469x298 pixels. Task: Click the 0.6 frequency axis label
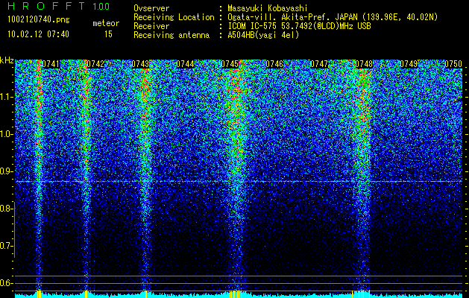click(6, 283)
